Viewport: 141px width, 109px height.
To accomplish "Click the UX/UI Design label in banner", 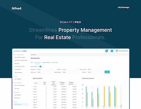I will (124, 7).
